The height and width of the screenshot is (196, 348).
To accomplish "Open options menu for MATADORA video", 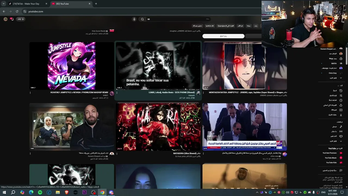I will click(x=117, y=154).
